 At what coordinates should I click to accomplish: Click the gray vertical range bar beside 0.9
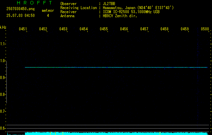point(7,82)
